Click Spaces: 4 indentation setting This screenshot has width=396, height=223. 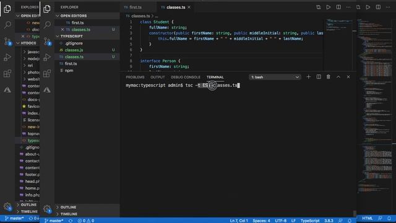(261, 221)
